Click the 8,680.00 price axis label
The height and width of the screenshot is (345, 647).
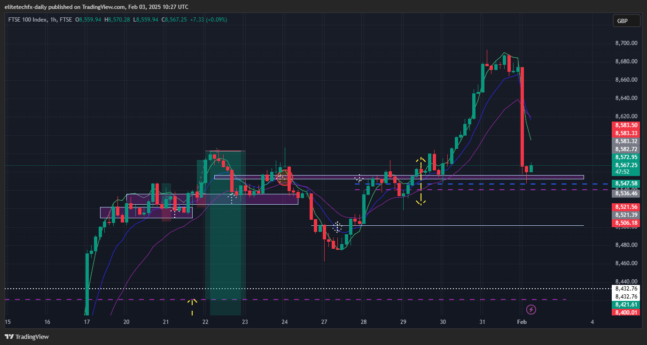[x=626, y=61]
